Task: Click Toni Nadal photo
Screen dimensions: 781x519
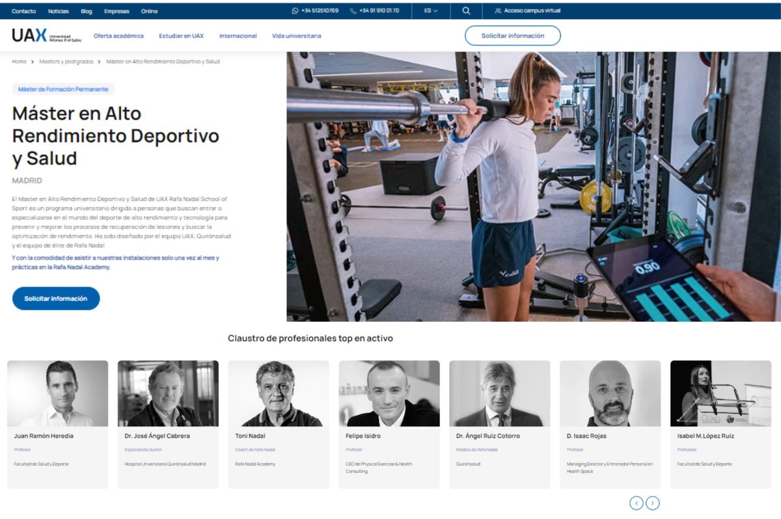Action: click(x=279, y=393)
